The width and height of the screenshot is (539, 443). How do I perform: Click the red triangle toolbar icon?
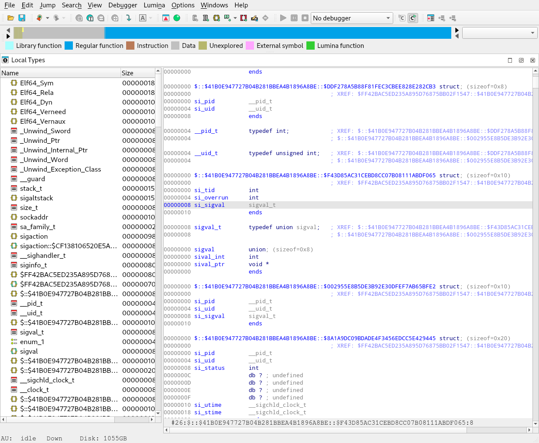tap(166, 18)
